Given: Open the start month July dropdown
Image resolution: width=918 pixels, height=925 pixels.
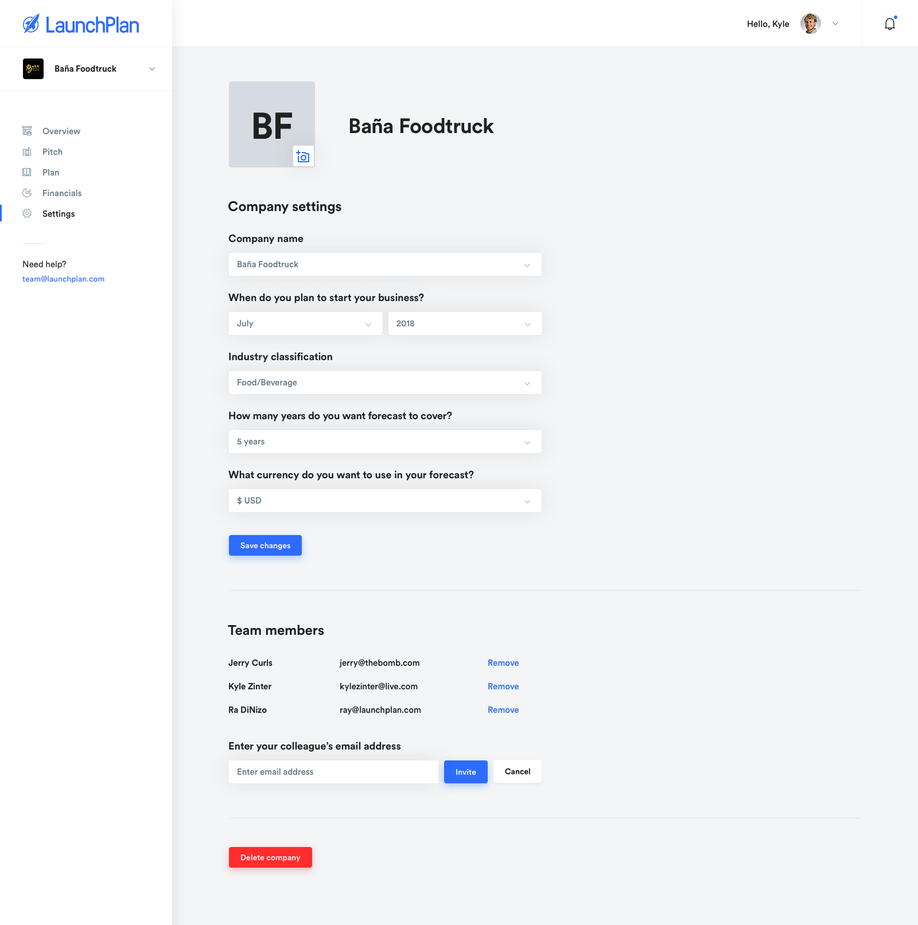Looking at the screenshot, I should [x=305, y=323].
